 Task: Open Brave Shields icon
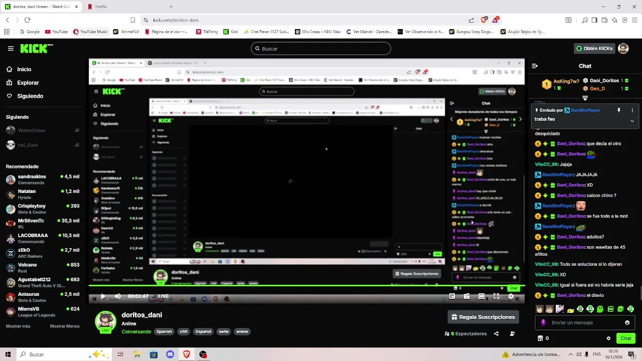click(484, 20)
